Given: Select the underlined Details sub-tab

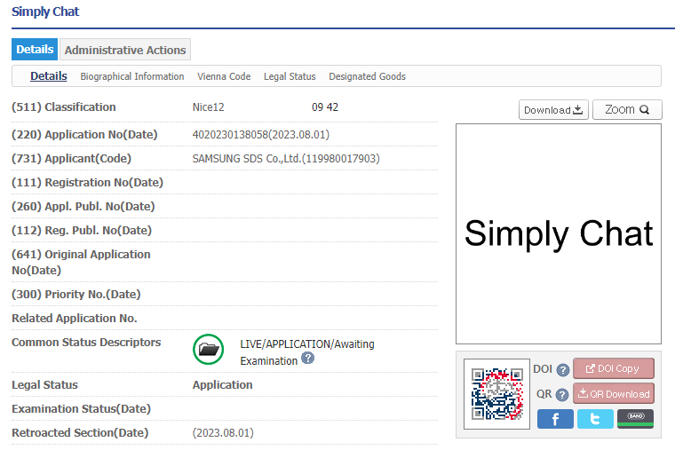Looking at the screenshot, I should point(49,76).
